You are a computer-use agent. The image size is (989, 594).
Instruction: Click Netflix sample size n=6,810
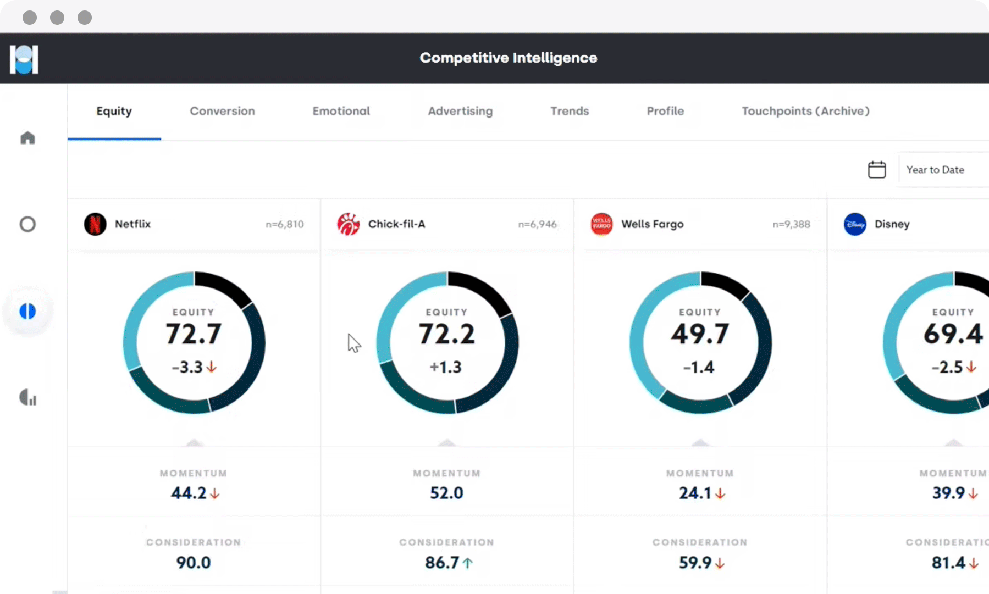point(284,224)
